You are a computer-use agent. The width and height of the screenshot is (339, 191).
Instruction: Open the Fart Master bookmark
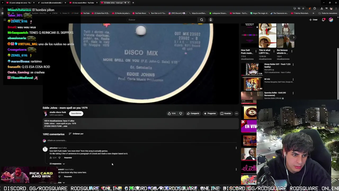(x=239, y=13)
